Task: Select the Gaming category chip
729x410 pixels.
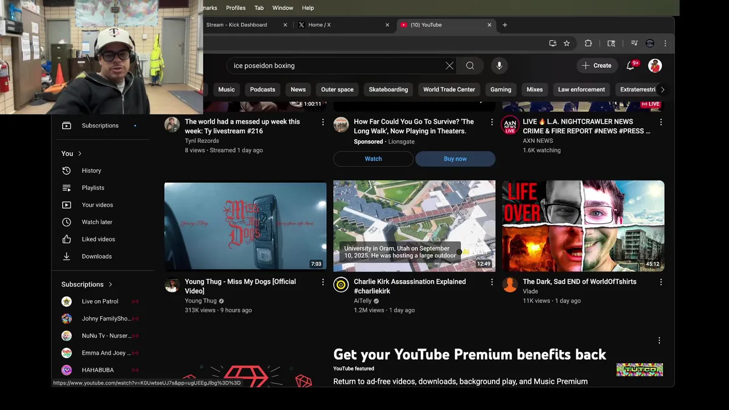Action: point(501,89)
